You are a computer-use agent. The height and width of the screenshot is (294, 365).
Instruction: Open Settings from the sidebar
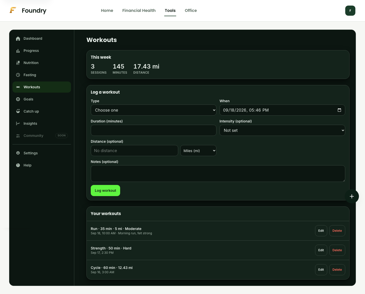(42, 153)
